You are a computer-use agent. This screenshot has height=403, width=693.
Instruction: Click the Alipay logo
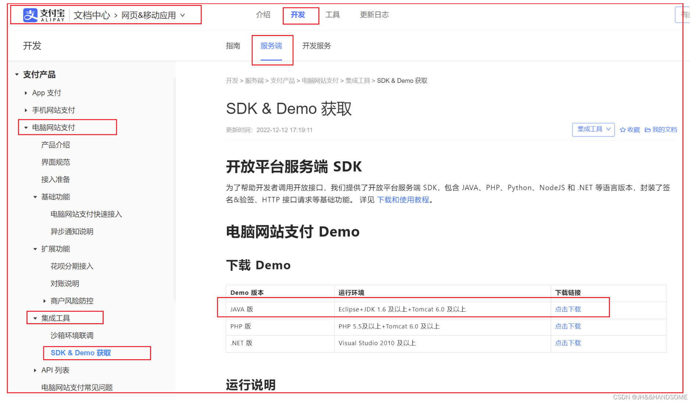coord(44,15)
